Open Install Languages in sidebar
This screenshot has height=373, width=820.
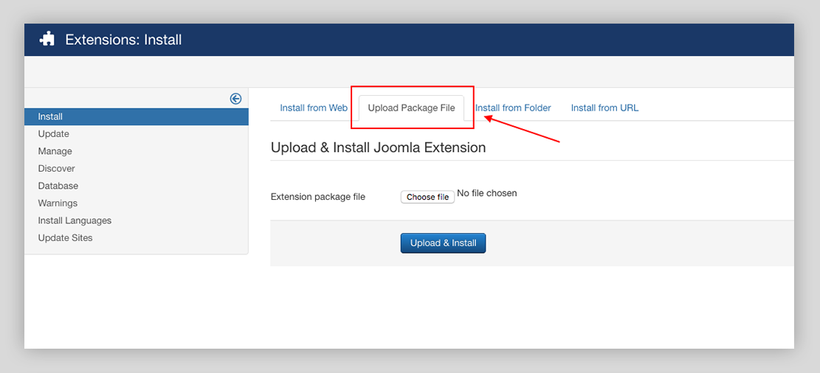coord(75,220)
